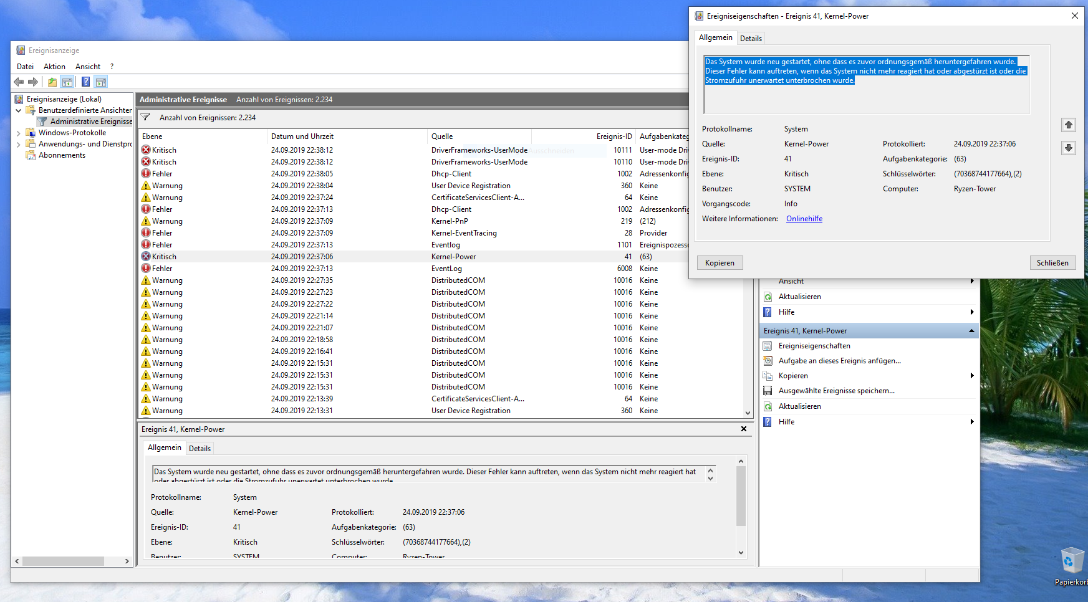This screenshot has width=1088, height=602.
Task: Open the ? help menu
Action: pos(112,67)
